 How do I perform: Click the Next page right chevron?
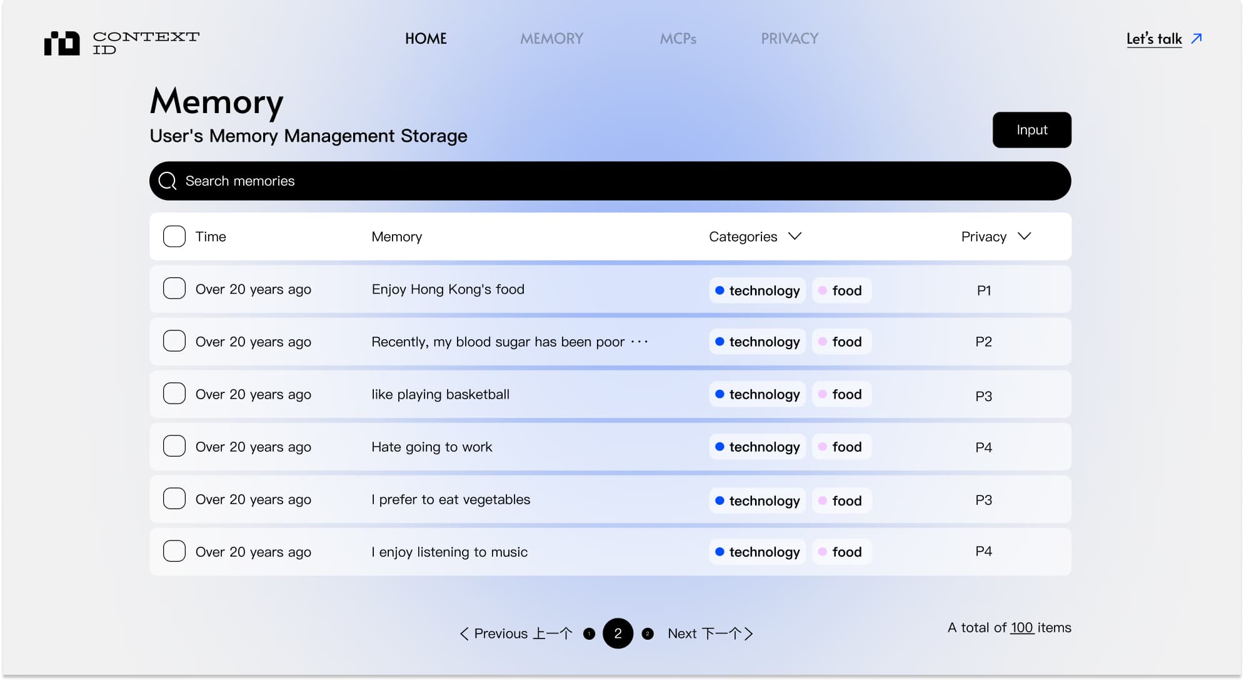[748, 634]
